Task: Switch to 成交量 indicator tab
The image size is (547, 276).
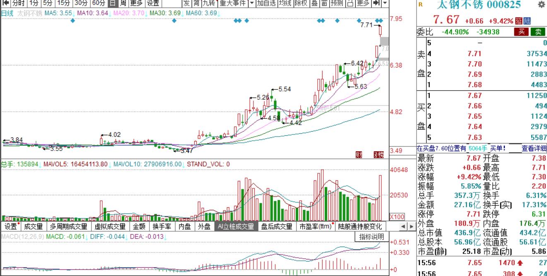Action: 34,226
